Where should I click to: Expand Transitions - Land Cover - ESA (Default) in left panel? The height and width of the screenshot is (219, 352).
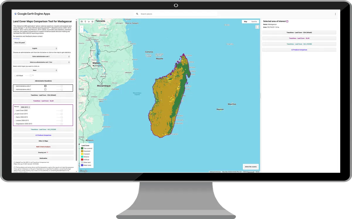(43, 95)
